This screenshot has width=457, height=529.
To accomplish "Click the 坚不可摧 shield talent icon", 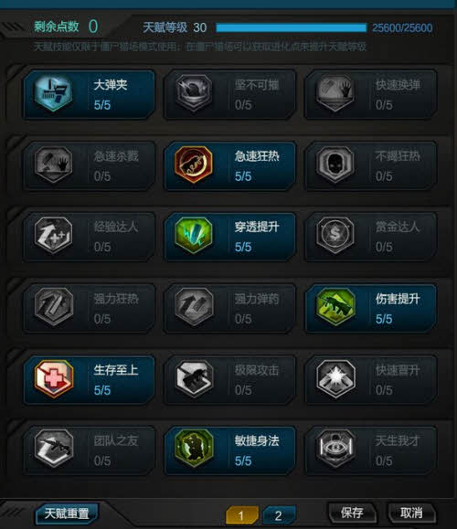I will 194,93.
